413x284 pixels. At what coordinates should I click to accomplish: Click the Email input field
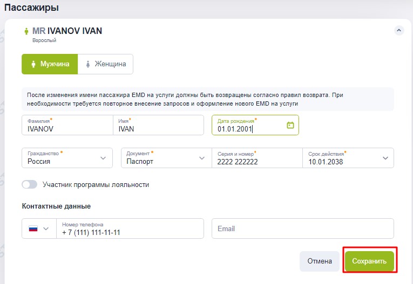[x=303, y=228]
